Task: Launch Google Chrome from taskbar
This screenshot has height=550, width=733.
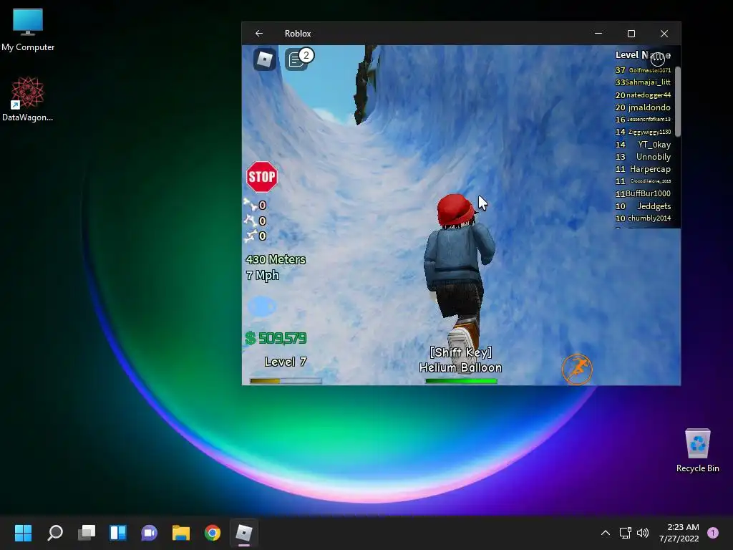Action: tap(212, 533)
